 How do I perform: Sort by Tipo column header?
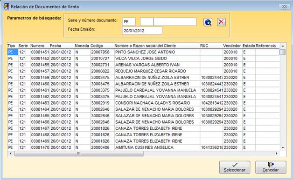click(11, 46)
